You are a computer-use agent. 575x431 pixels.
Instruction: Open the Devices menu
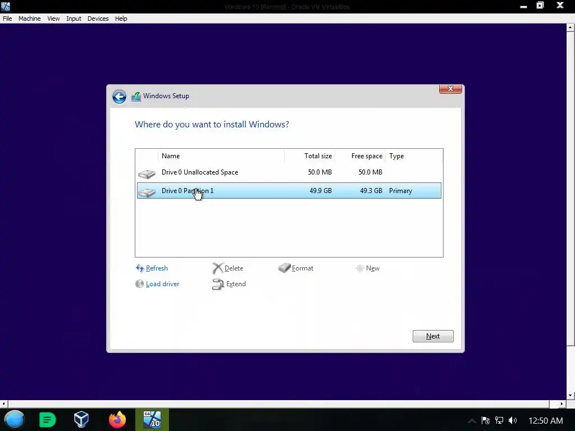(98, 19)
